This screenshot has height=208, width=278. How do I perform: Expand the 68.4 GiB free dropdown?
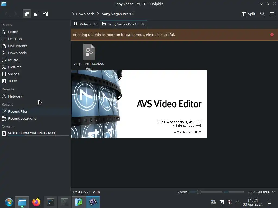274,192
